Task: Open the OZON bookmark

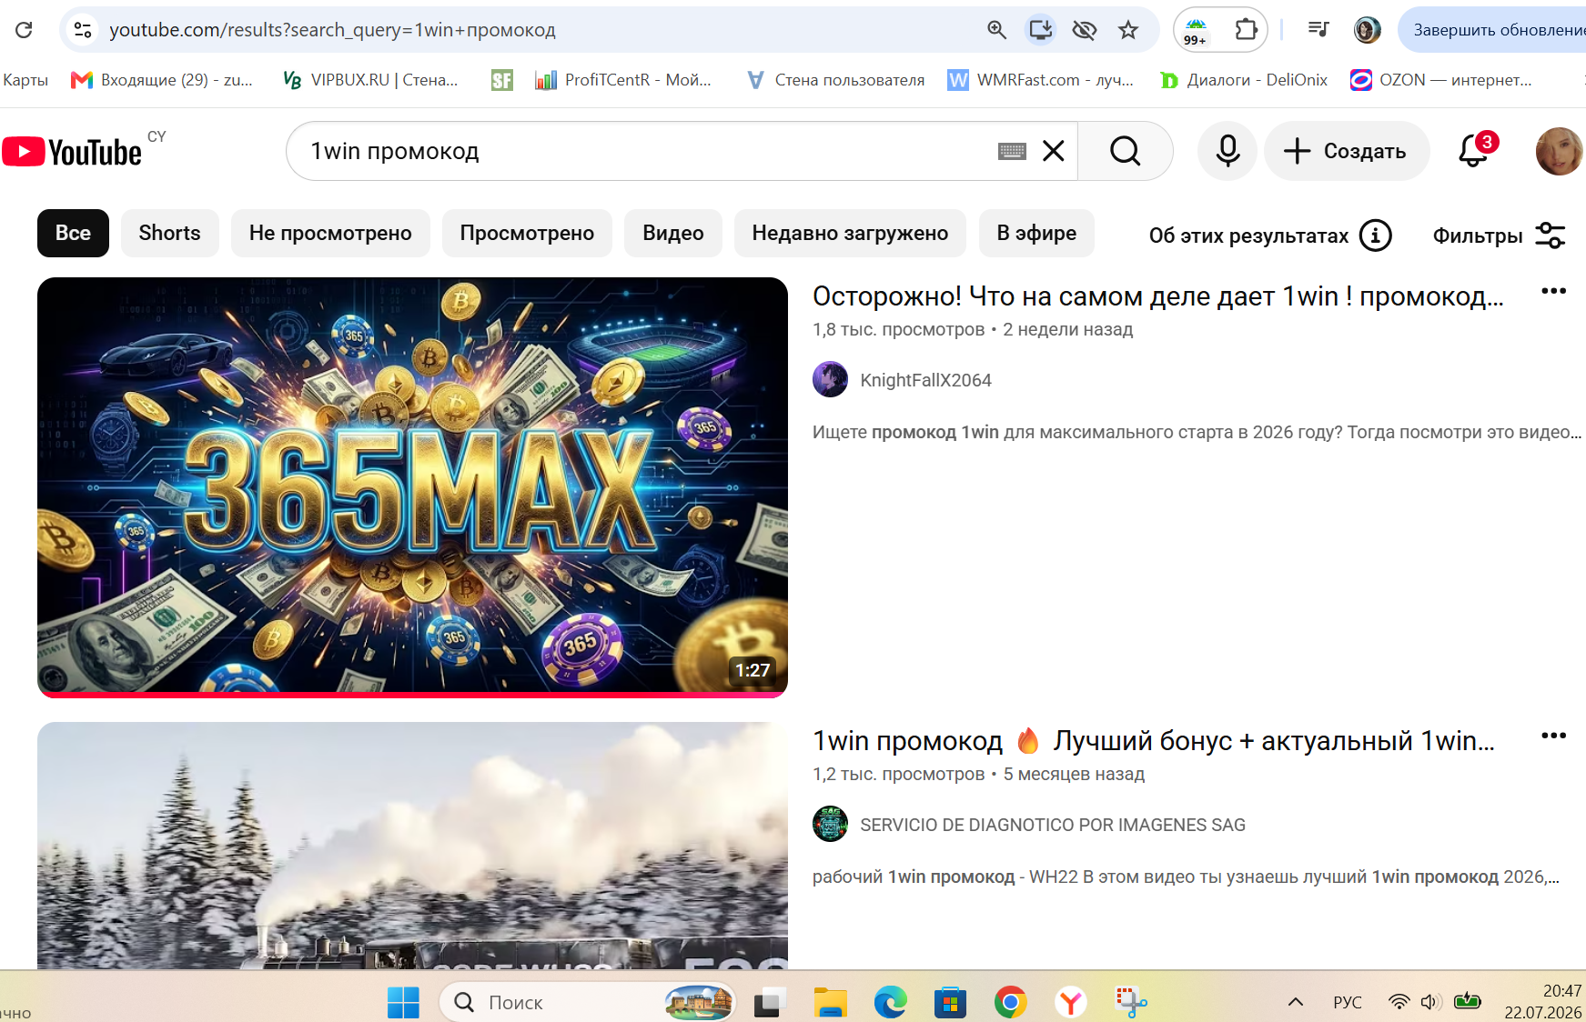Action: (x=1441, y=80)
